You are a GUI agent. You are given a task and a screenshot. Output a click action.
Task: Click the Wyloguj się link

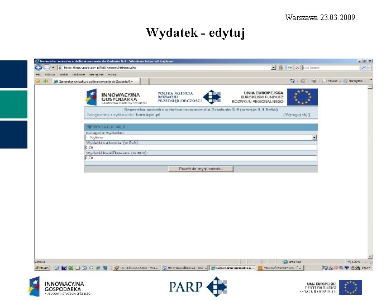pos(297,114)
